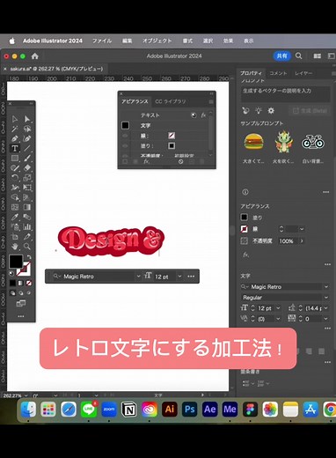This screenshot has width=336, height=458.
Task: Change the screen mode button in the toolbox
Action: [20, 303]
